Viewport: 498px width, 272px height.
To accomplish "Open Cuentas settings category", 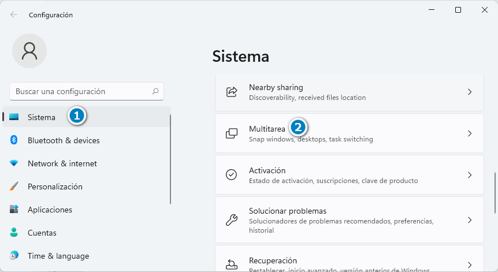I will [x=87, y=233].
